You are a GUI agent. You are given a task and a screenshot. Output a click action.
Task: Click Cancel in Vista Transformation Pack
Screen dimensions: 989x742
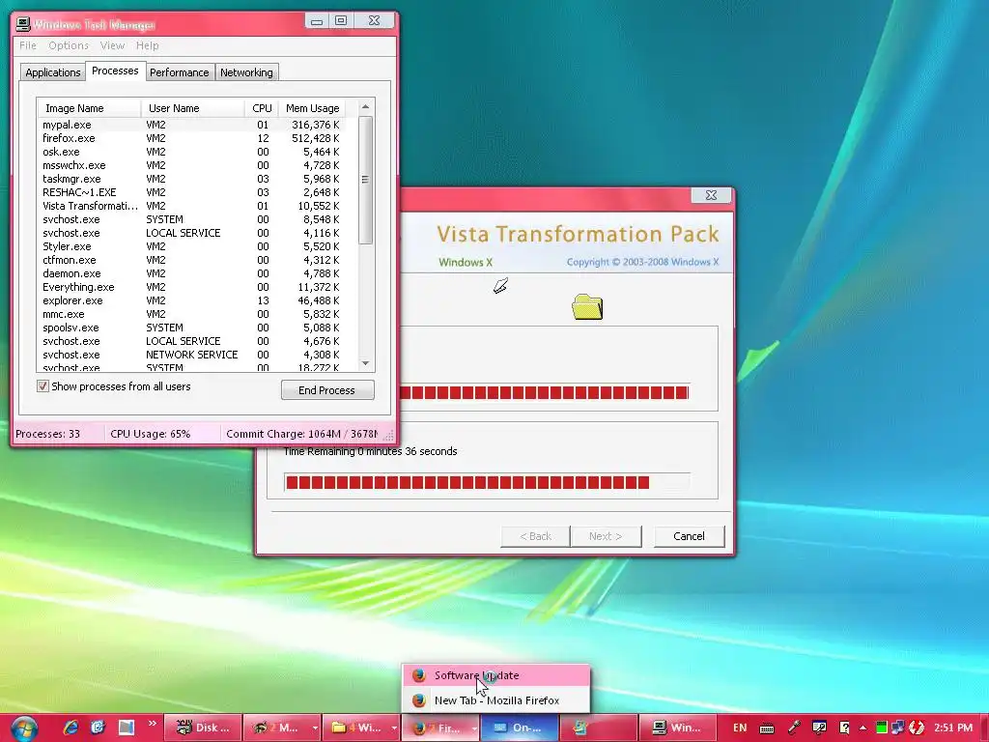[x=689, y=535]
